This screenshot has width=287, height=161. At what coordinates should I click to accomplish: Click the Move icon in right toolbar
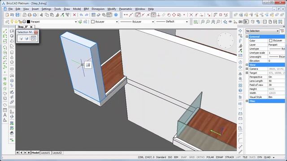[240, 31]
